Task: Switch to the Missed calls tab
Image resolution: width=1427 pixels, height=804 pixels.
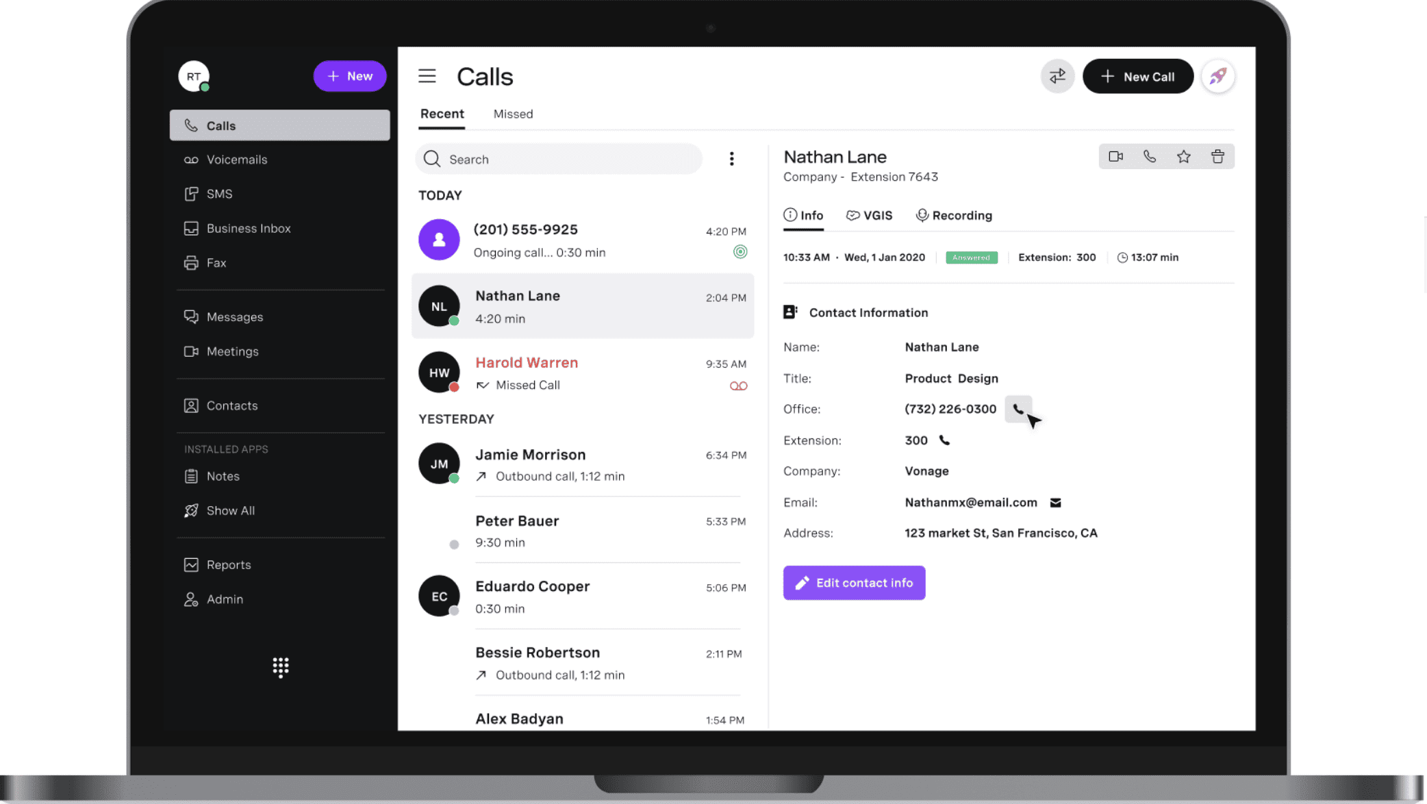Action: 514,114
